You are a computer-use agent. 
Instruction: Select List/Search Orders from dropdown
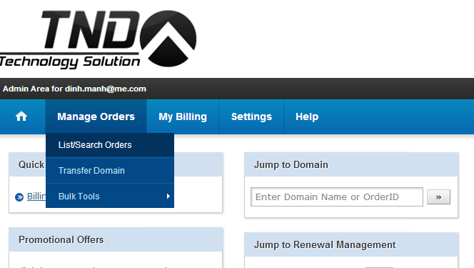pos(110,145)
